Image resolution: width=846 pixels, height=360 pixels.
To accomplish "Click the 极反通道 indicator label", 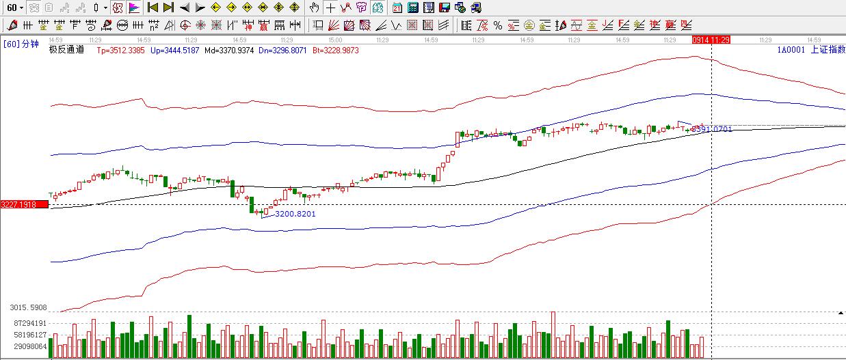I will 66,50.
